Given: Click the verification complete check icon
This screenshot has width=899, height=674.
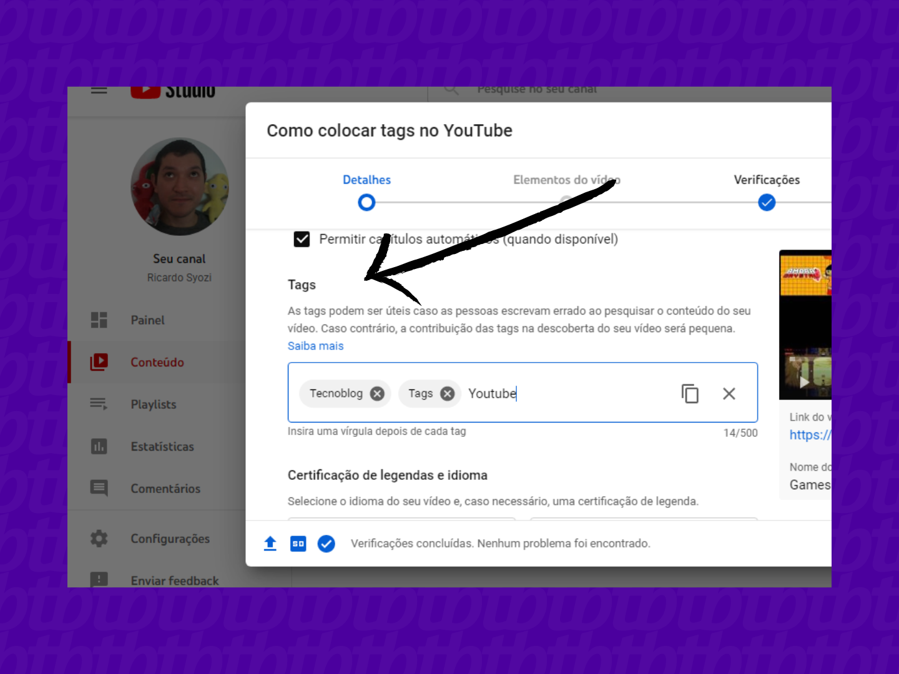Looking at the screenshot, I should (326, 544).
